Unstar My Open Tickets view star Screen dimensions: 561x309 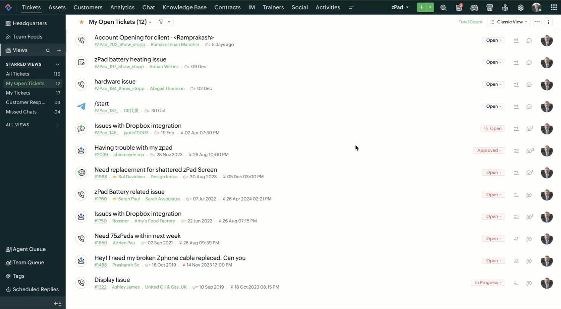(81, 22)
